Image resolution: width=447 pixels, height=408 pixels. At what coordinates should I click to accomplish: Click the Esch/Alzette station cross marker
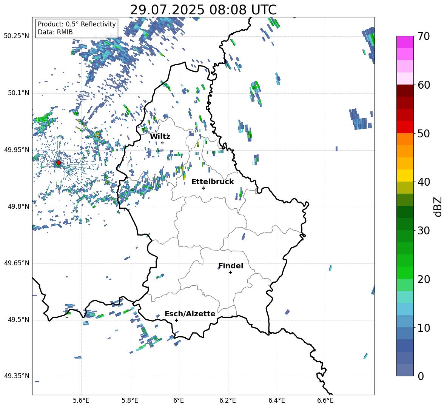[176, 320]
